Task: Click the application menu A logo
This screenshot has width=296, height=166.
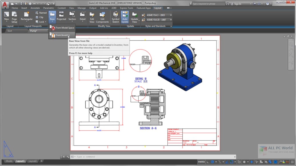Action: click(5, 4)
